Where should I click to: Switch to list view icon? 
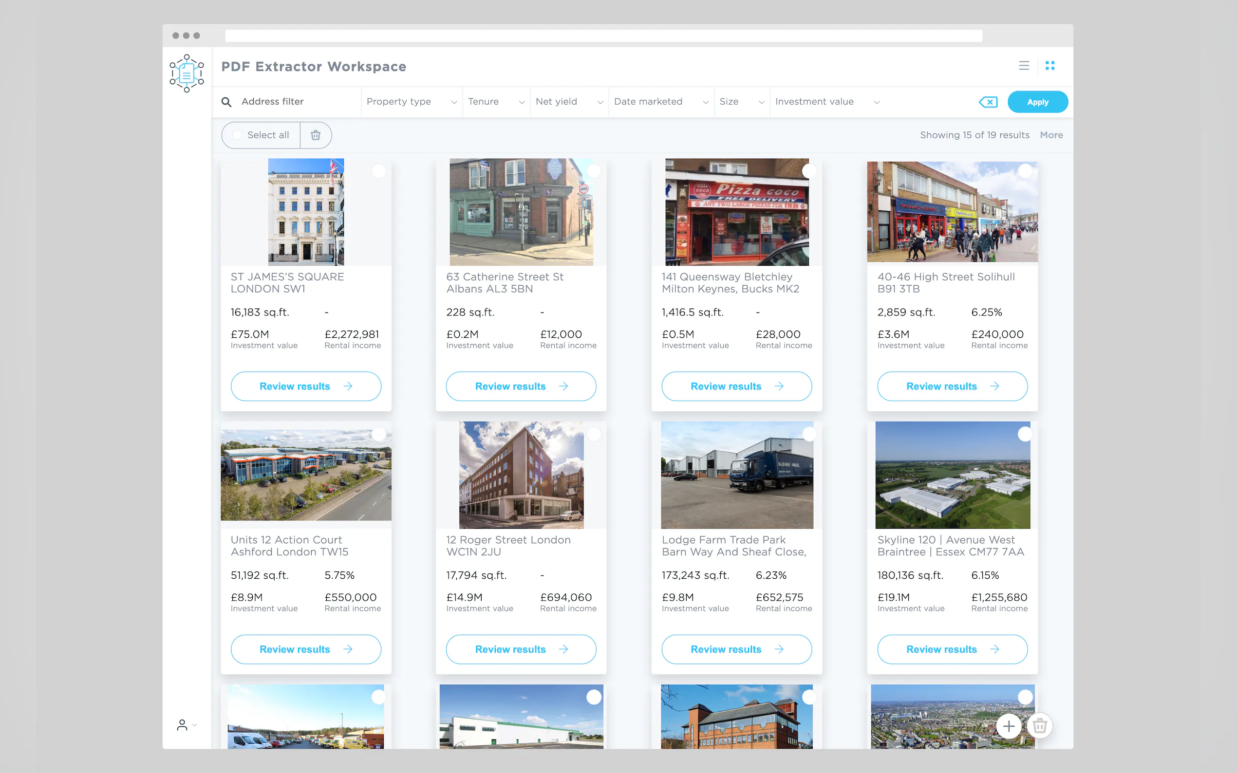[1023, 65]
